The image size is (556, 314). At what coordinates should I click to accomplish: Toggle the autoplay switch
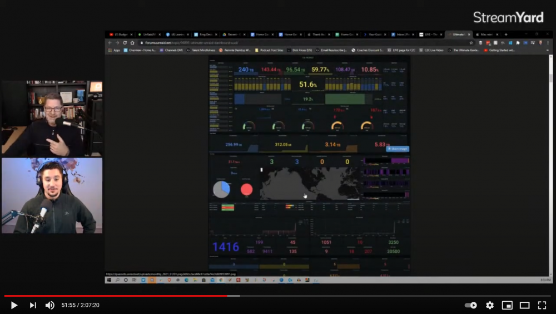[x=471, y=305]
